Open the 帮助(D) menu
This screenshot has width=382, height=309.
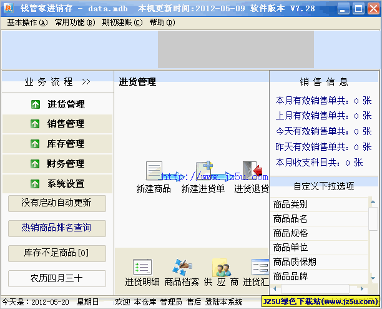162,23
